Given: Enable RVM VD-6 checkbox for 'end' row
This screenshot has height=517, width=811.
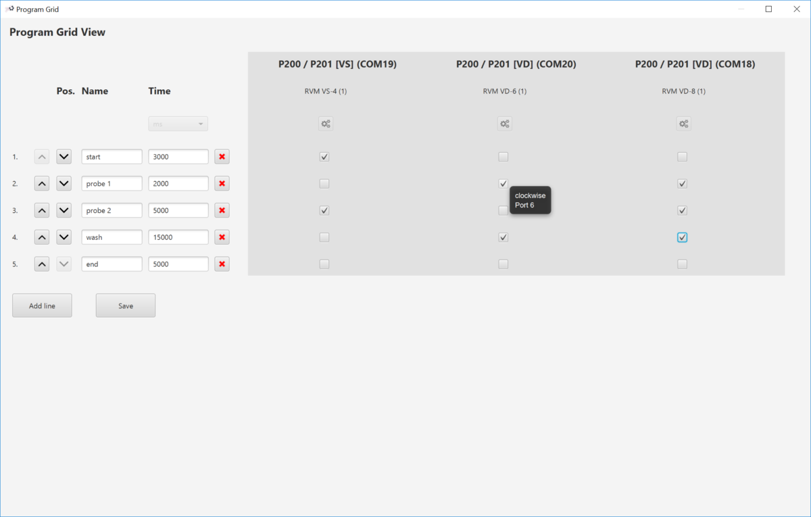Looking at the screenshot, I should pos(503,264).
